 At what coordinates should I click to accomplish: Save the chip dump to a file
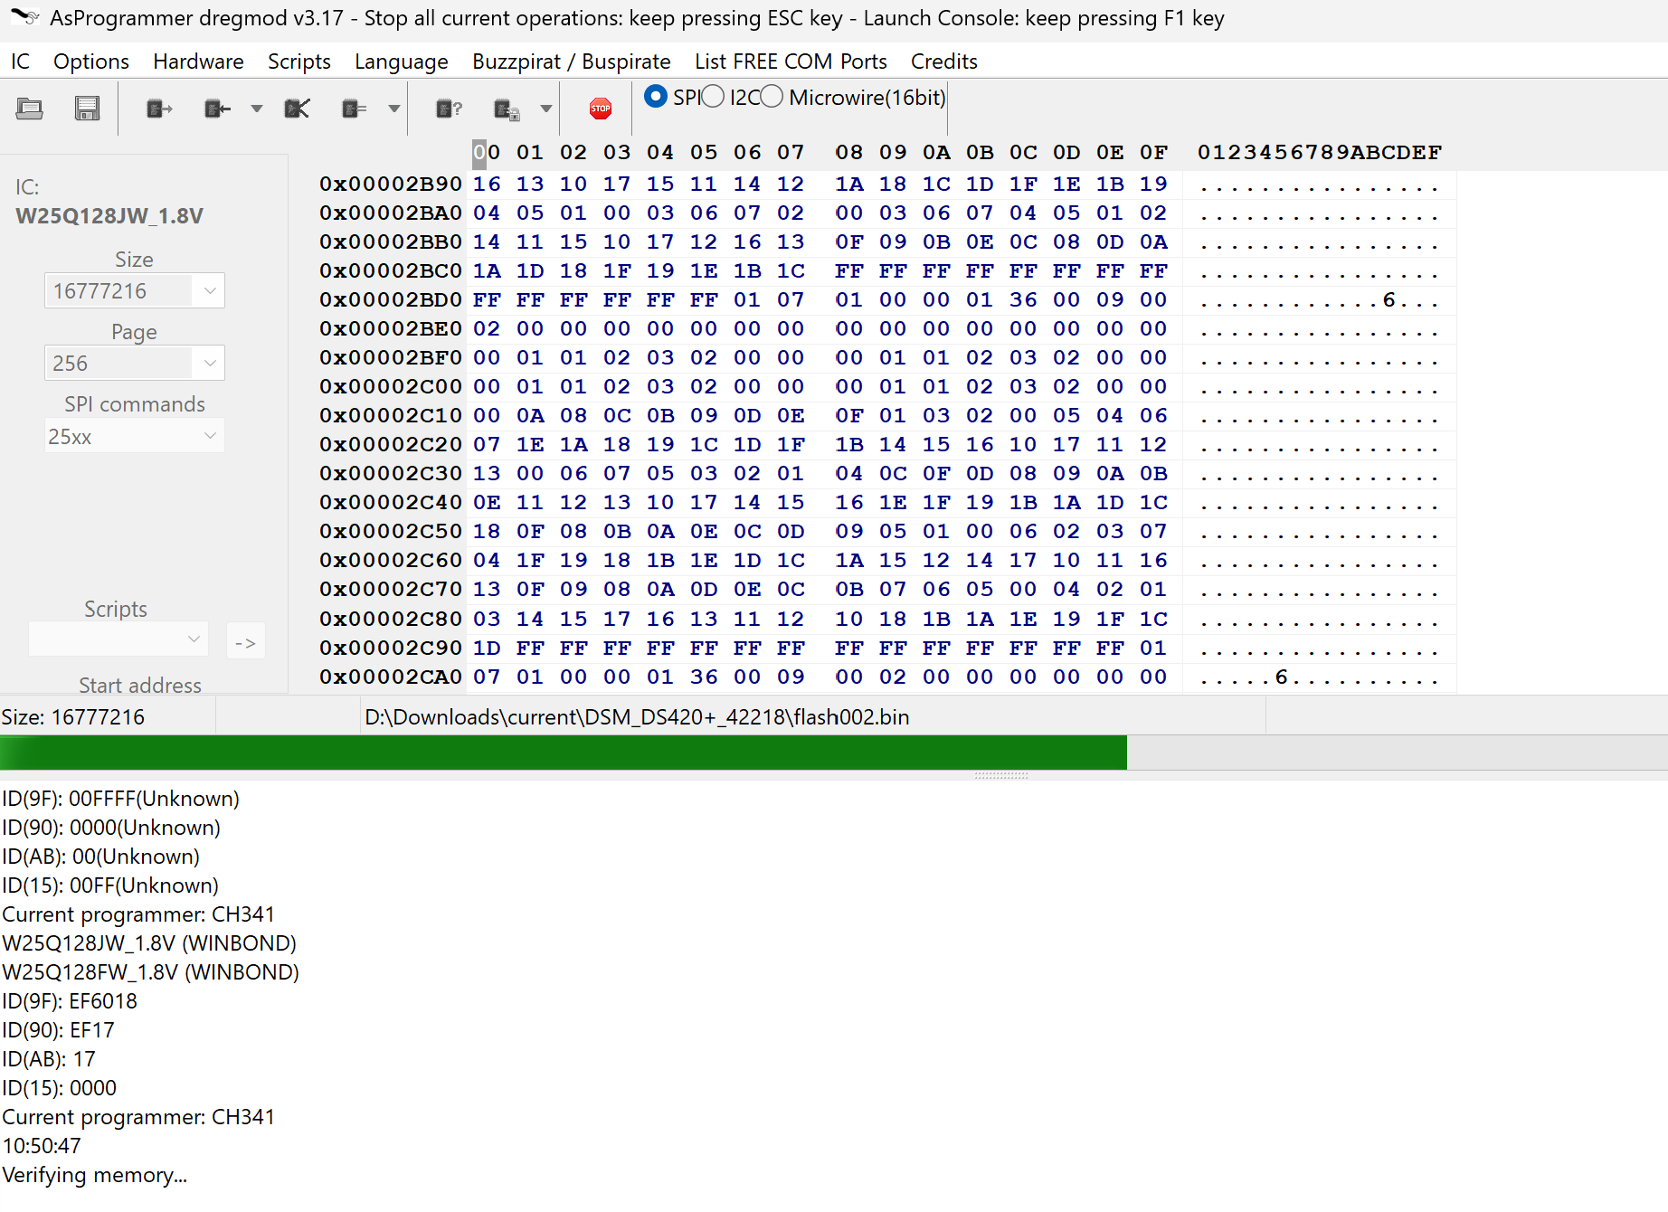click(87, 108)
